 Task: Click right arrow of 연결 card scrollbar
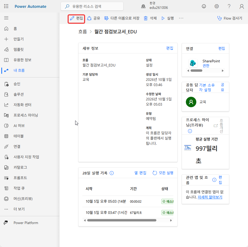(223, 71)
